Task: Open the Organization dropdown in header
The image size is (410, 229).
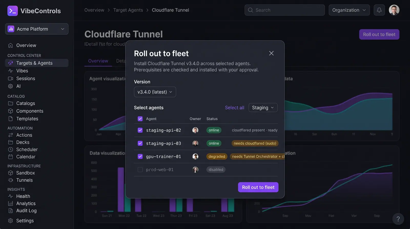Action: [x=349, y=10]
